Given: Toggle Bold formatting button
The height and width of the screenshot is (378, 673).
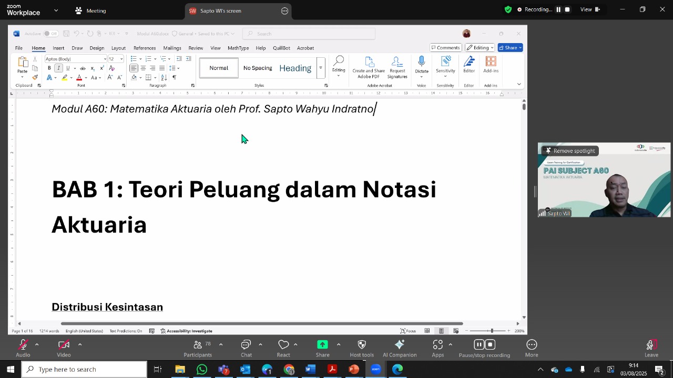Looking at the screenshot, I should click(49, 68).
